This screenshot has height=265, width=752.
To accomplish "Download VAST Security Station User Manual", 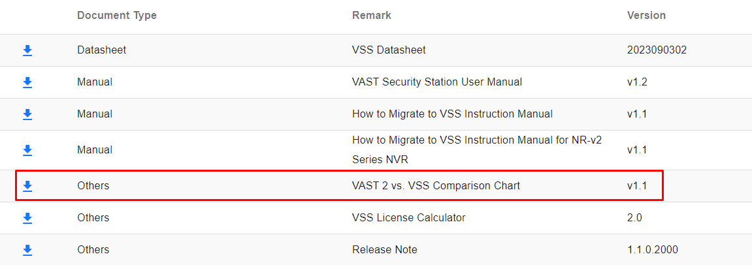I will point(27,82).
